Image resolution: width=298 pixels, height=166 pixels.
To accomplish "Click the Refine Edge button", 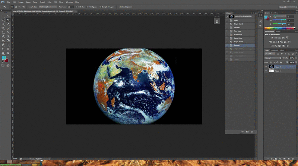I will [x=125, y=7].
